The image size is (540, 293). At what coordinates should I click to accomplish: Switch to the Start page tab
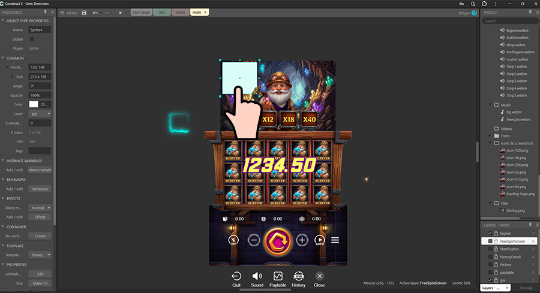point(141,13)
